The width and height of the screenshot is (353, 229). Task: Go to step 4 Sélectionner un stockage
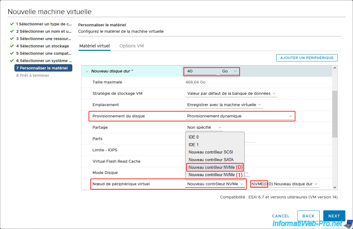[x=43, y=46]
